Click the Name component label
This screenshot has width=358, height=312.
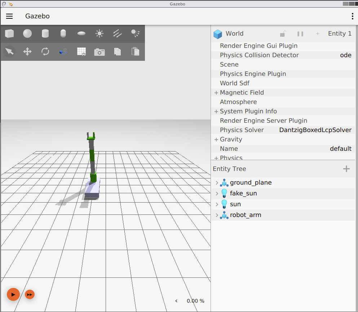(x=229, y=149)
